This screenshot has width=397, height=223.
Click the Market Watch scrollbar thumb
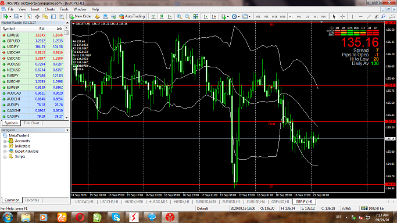point(66,33)
